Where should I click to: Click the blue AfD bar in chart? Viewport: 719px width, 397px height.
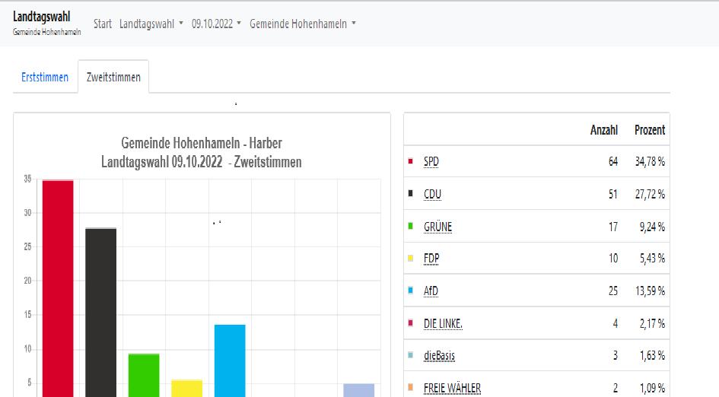pyautogui.click(x=230, y=360)
